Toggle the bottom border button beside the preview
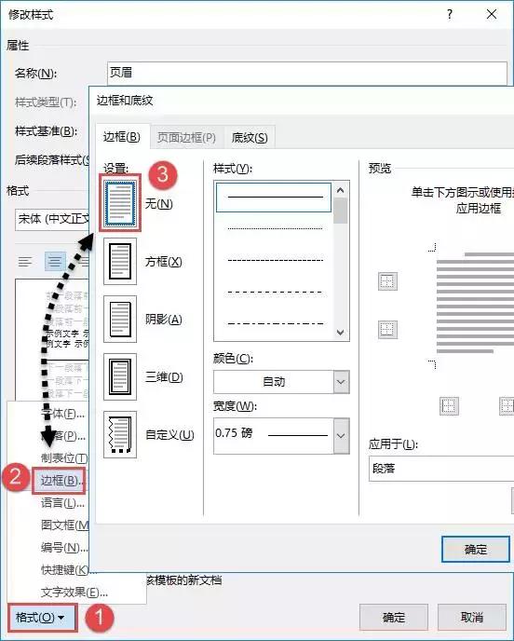514x641 pixels. [387, 330]
